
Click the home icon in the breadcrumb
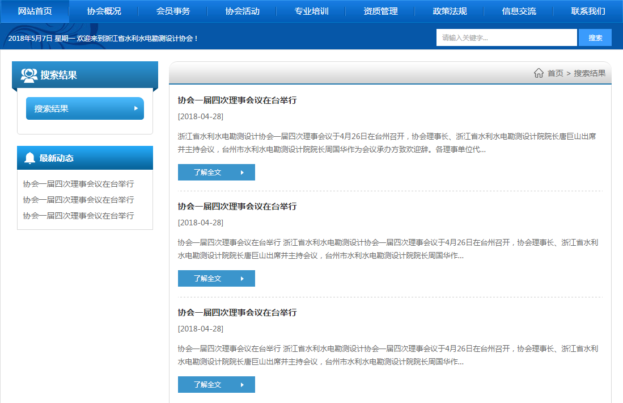coord(539,73)
